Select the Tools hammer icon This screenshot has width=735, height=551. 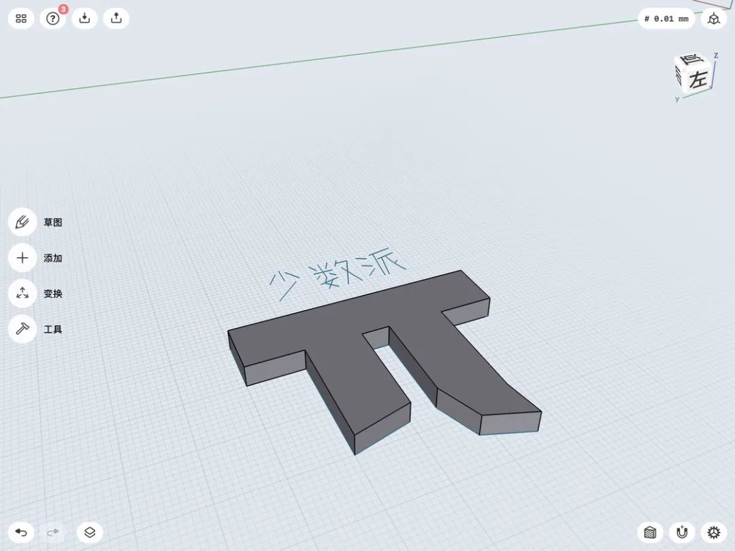22,329
